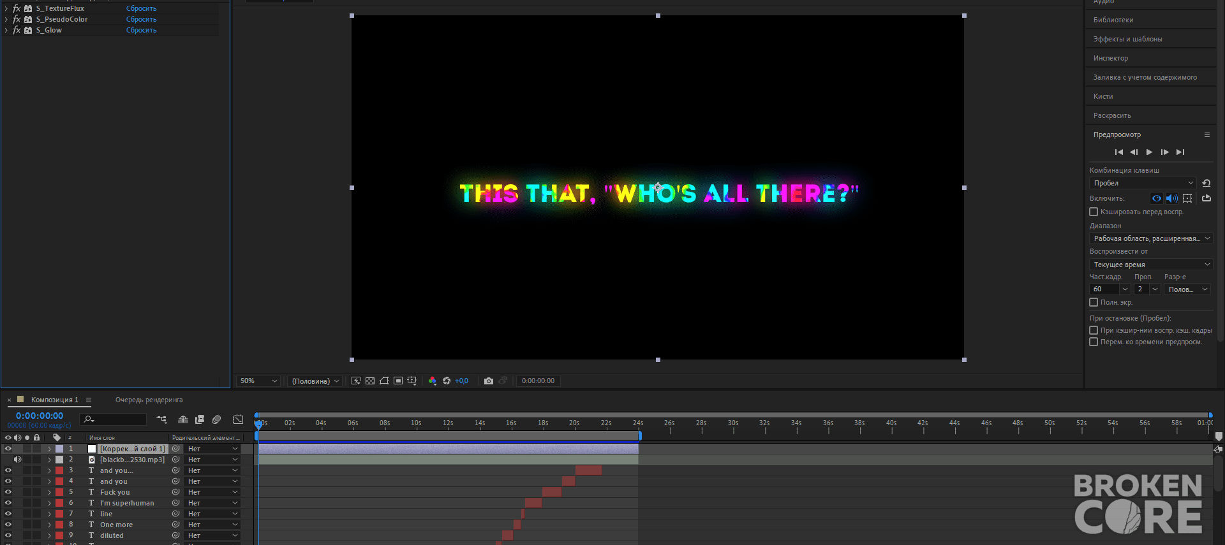The image size is (1225, 545).
Task: Open the '(Половина)' resolution dropdown
Action: [315, 381]
